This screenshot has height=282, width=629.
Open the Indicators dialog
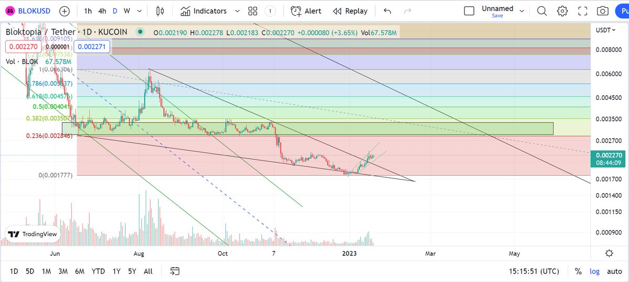click(x=203, y=11)
